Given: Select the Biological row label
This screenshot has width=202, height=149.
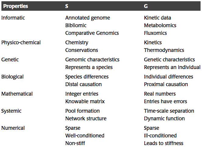Looking at the screenshot, I should click(x=12, y=77).
